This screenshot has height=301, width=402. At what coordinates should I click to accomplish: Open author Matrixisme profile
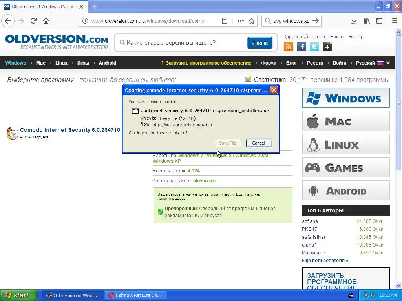click(x=313, y=253)
